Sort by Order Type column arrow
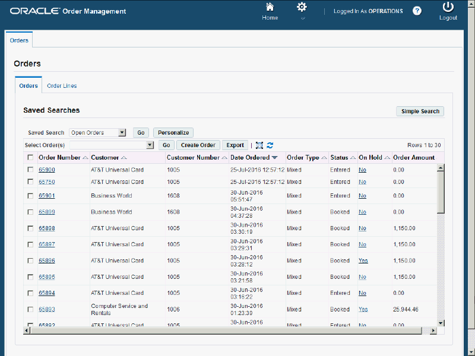The image size is (475, 356). point(324,158)
